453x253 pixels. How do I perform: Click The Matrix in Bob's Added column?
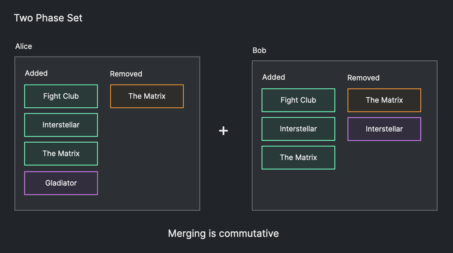[x=298, y=157]
